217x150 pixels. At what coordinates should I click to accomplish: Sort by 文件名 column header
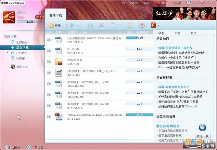click(72, 32)
